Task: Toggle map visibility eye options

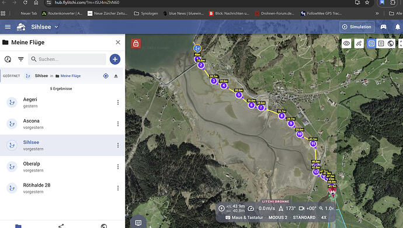Action: click(346, 43)
